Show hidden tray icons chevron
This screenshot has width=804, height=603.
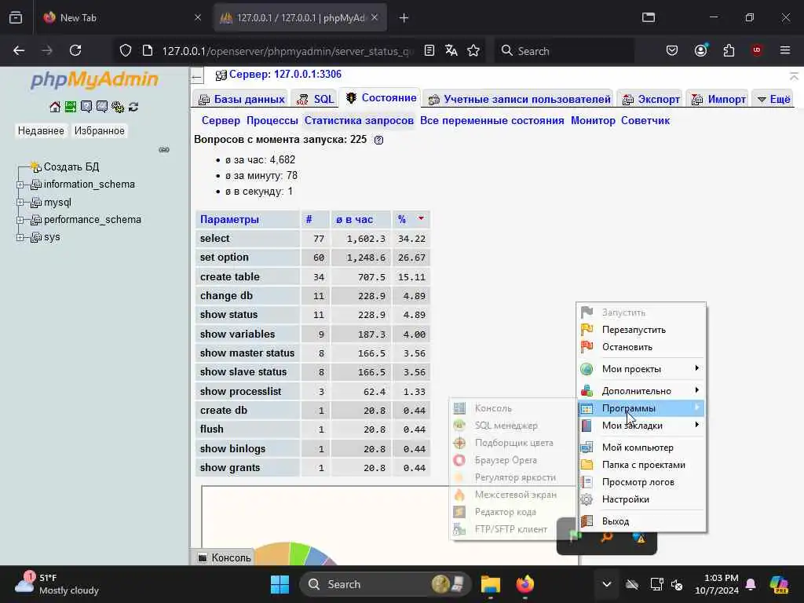607,584
